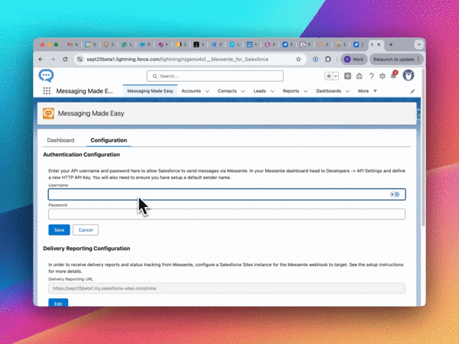Click the pencil icon to edit navigation
Viewport: 459px width, 344px height.
click(x=412, y=91)
